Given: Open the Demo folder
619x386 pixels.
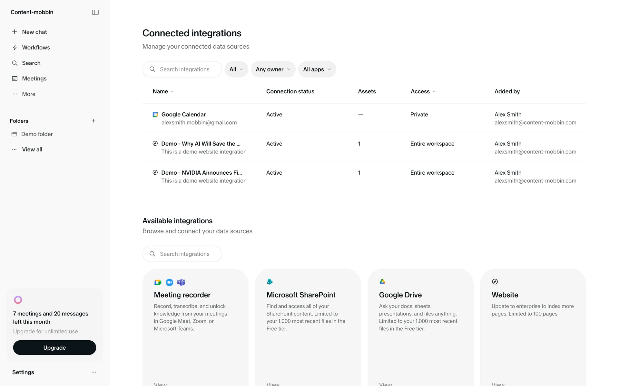Looking at the screenshot, I should pos(37,134).
